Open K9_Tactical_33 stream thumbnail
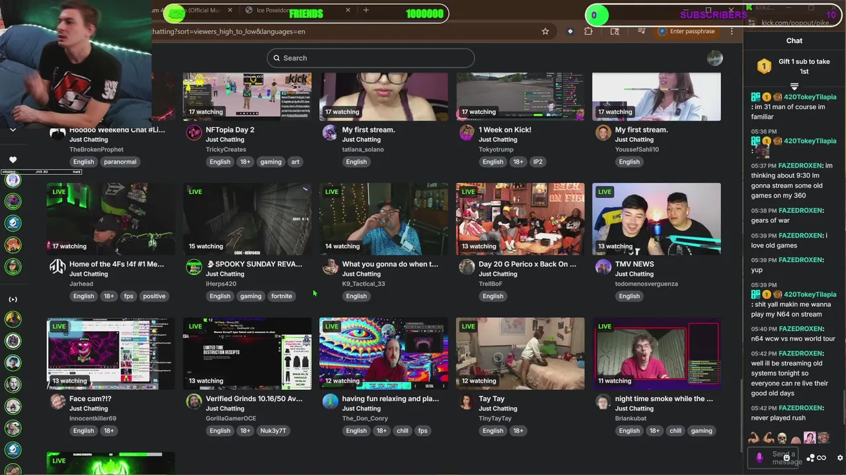846x475 pixels. pyautogui.click(x=383, y=219)
